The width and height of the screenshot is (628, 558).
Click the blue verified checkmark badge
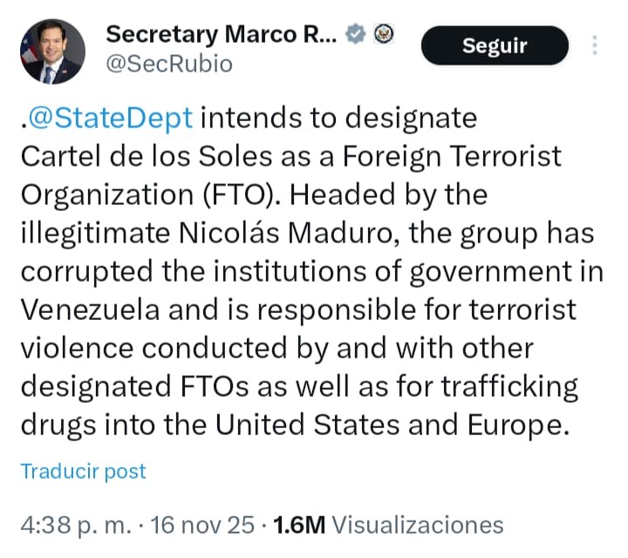[x=356, y=35]
